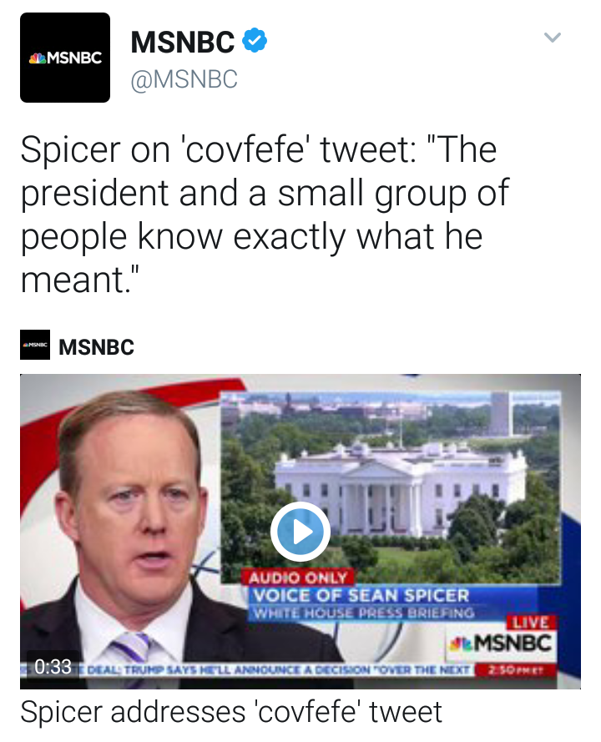Screen dimensions: 601x742
Task: Click the 0:33 video duration badge
Action: tap(53, 666)
